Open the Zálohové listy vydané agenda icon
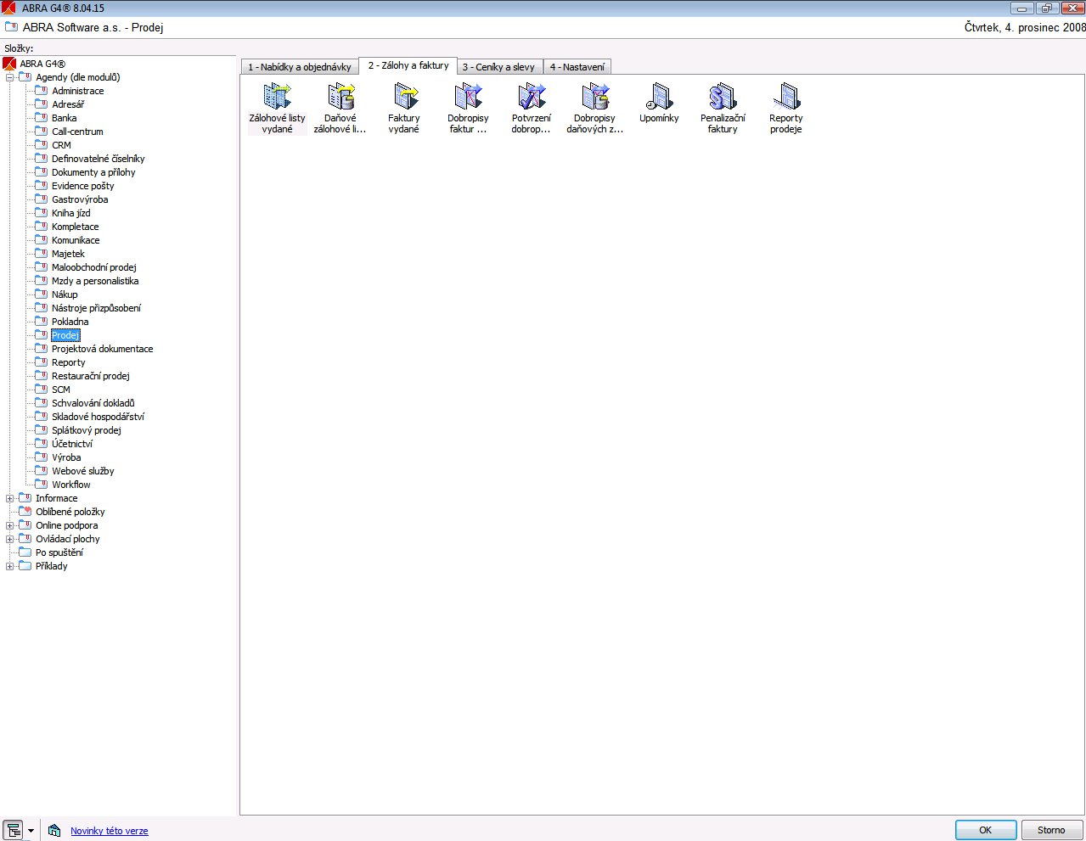1086x841 pixels. coord(277,97)
